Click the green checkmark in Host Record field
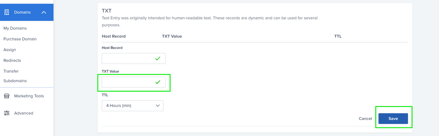Screen dimensions: 439x136 click(x=158, y=58)
